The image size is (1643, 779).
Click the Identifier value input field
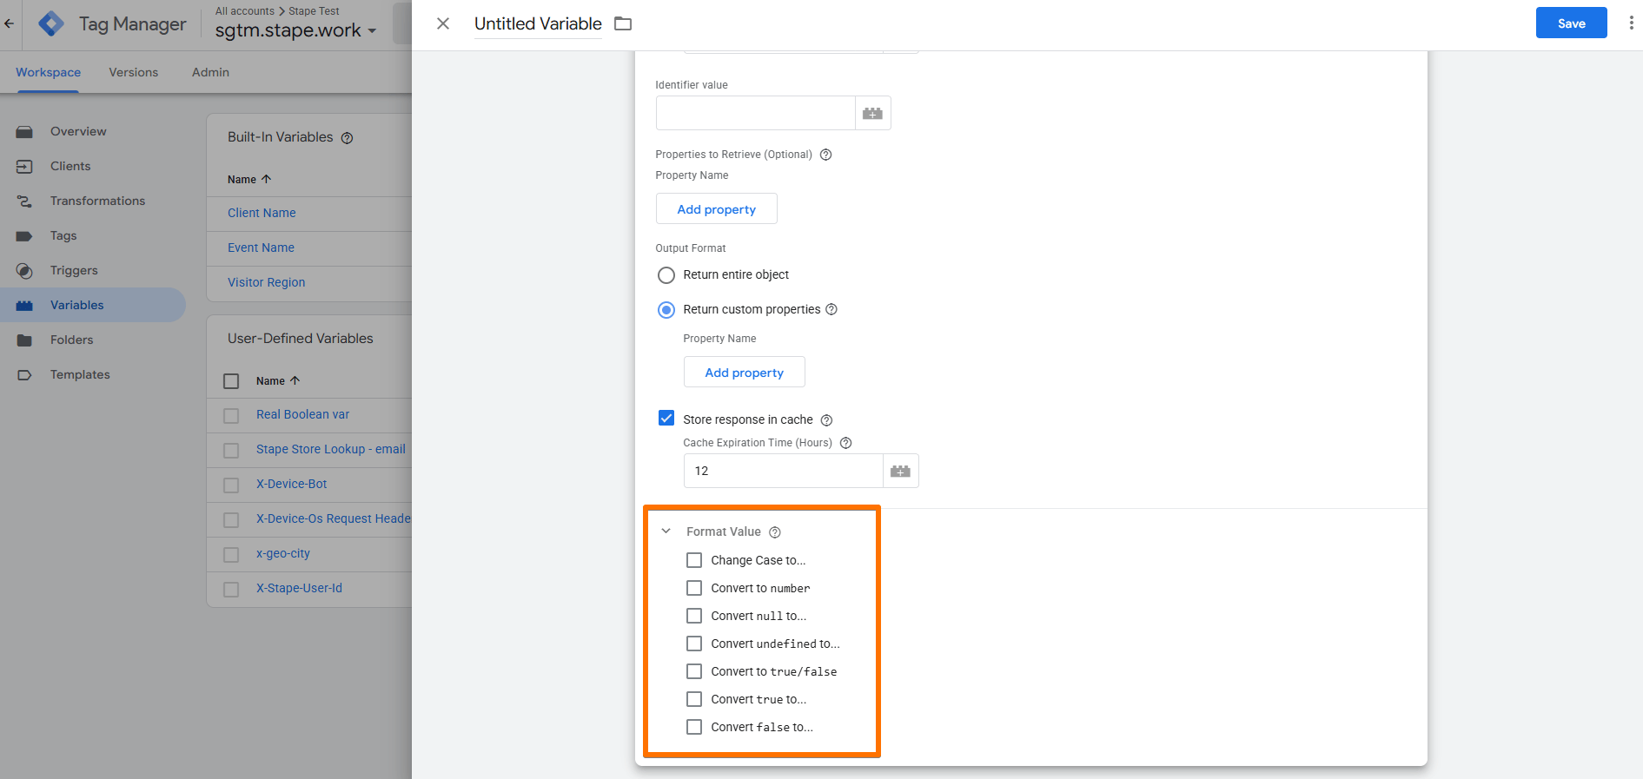click(756, 113)
